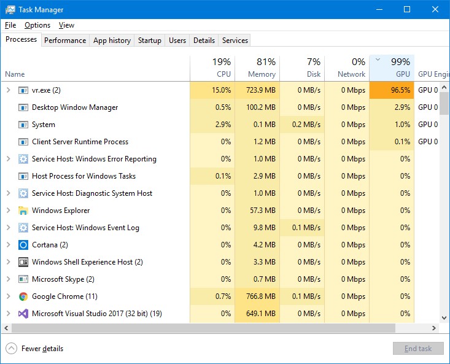Select the 766.8 MB memory cell
The height and width of the screenshot is (364, 450).
click(x=257, y=296)
